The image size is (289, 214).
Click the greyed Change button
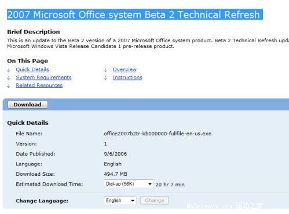click(x=155, y=201)
